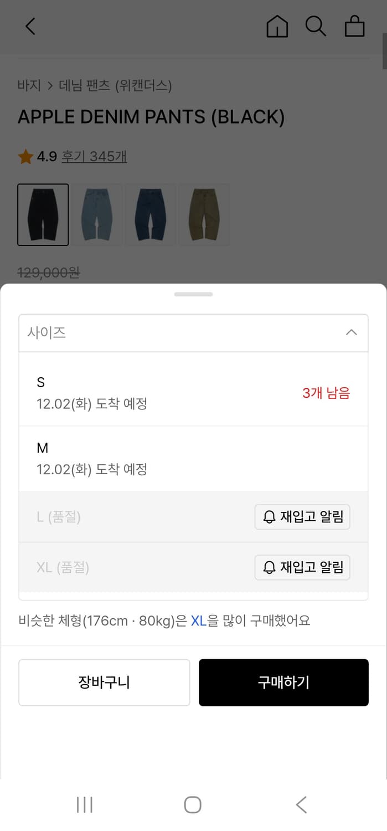Tap the bell icon for L restock alert

click(x=270, y=517)
